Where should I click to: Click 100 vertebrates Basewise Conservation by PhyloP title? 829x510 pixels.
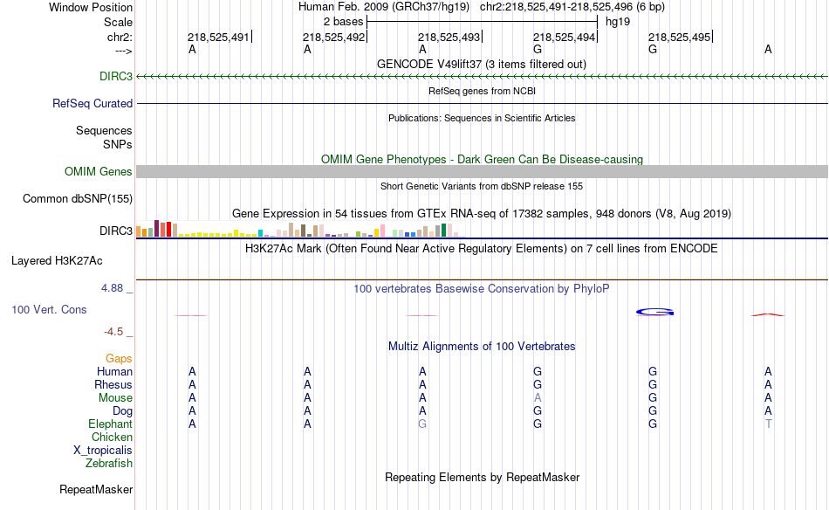coord(482,289)
